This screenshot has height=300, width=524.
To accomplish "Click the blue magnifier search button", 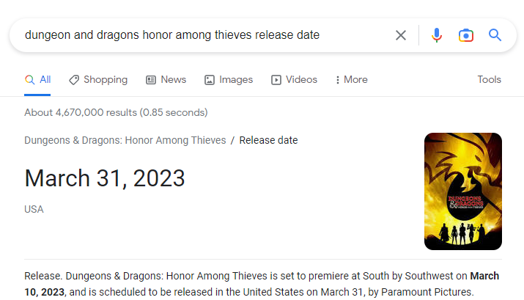I will pos(495,35).
